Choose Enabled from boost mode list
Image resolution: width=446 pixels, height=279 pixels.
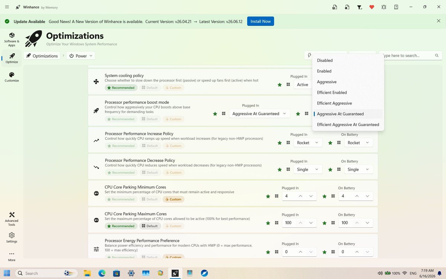pos(348,71)
